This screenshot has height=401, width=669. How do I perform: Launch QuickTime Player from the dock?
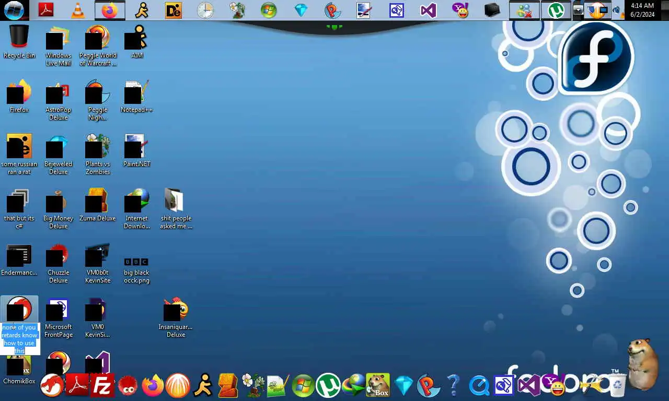click(479, 386)
